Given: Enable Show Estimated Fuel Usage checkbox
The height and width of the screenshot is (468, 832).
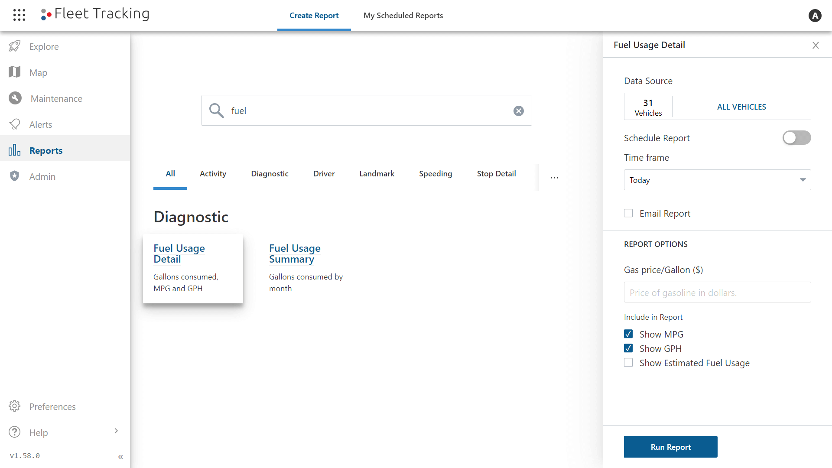Looking at the screenshot, I should click(x=628, y=363).
